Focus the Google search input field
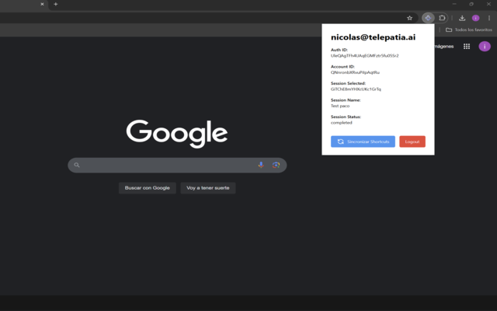 point(177,166)
